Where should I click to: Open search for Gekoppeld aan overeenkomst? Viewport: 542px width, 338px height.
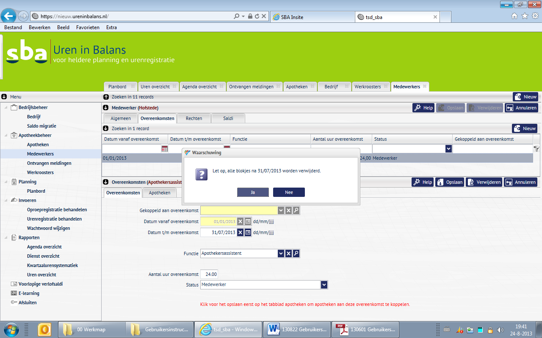(x=296, y=210)
